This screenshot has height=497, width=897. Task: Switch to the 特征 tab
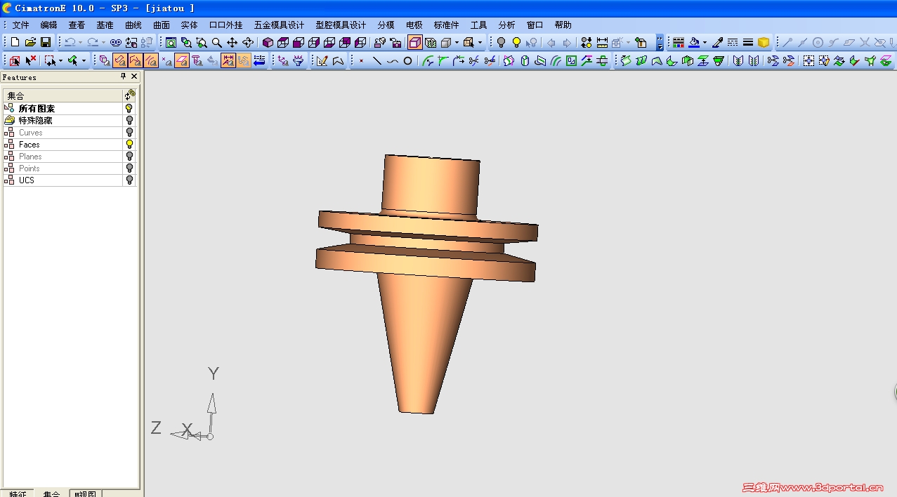pyautogui.click(x=18, y=493)
